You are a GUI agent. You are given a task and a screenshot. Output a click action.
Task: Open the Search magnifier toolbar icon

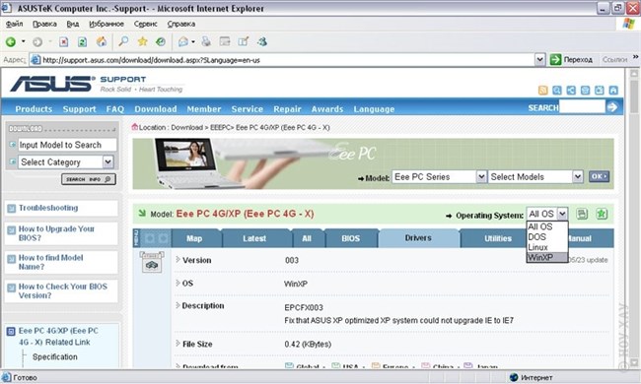pos(123,41)
